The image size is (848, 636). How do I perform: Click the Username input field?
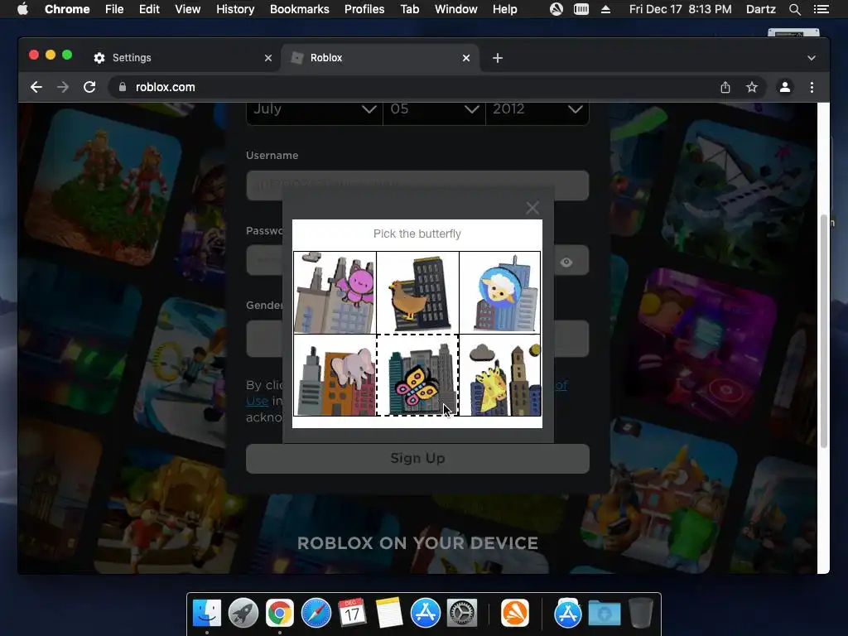[417, 185]
